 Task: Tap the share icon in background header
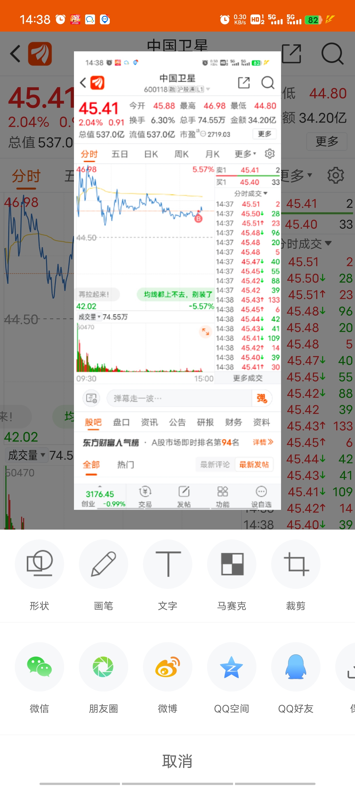pos(292,54)
